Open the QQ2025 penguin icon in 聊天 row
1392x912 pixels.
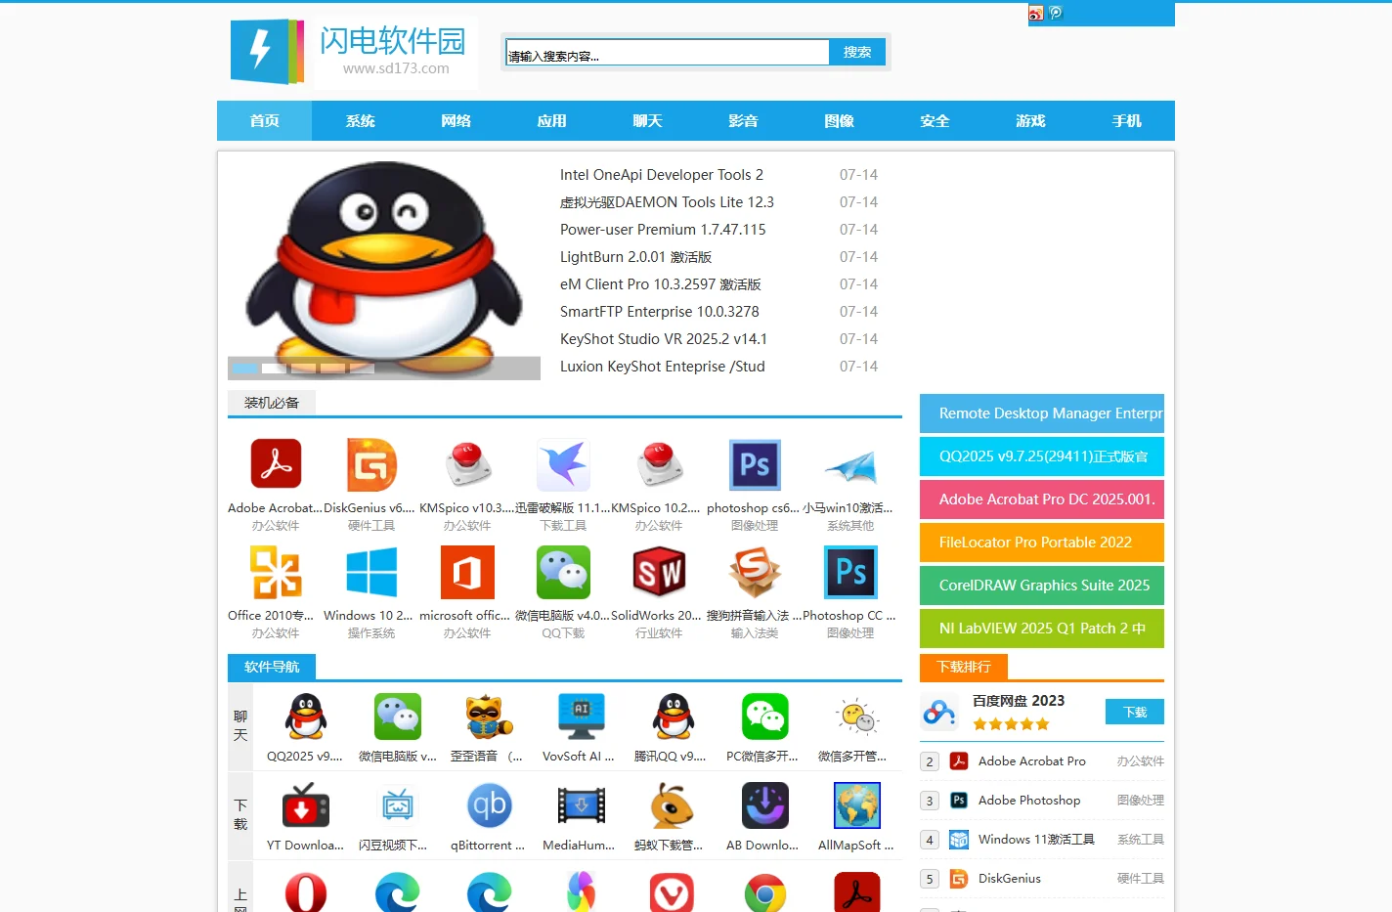point(305,717)
